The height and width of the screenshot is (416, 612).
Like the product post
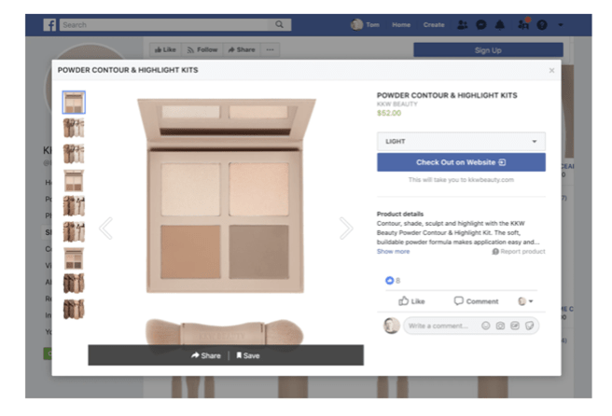click(411, 301)
